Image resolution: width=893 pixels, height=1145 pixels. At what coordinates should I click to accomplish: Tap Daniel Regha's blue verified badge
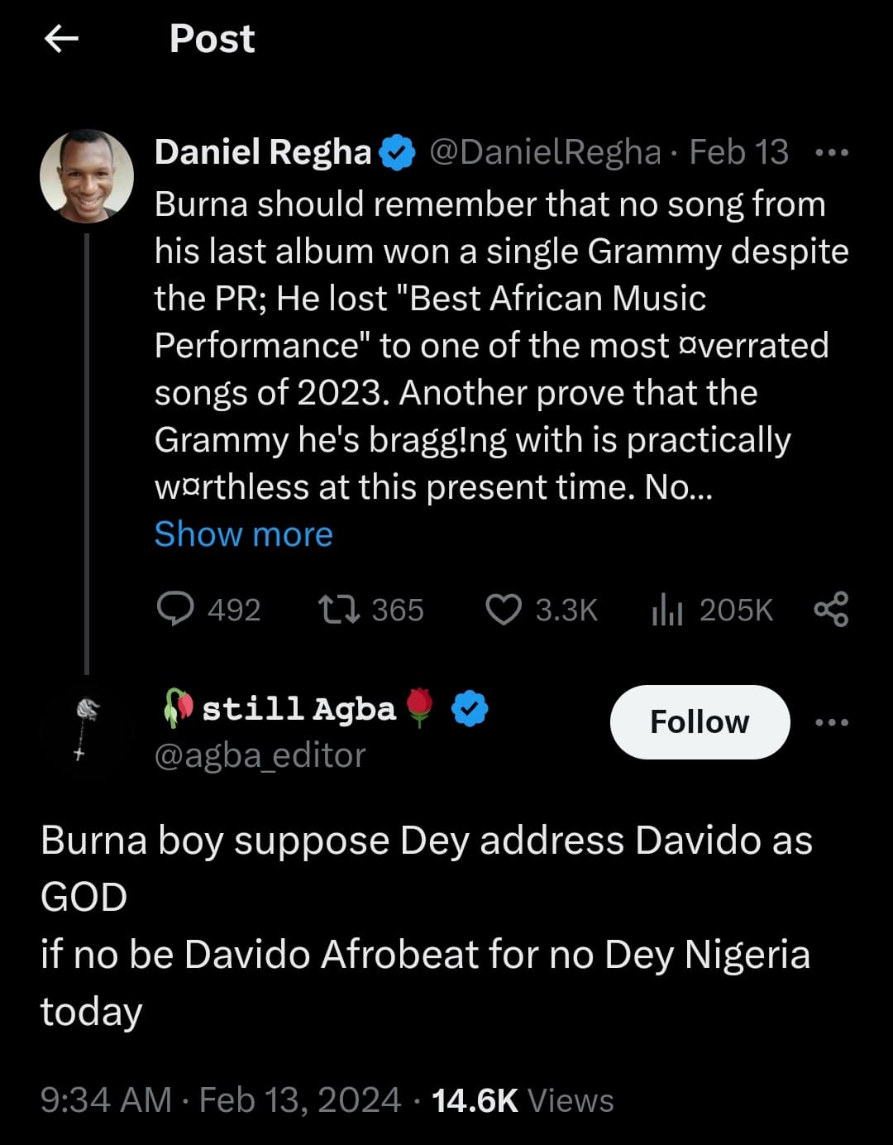click(398, 152)
